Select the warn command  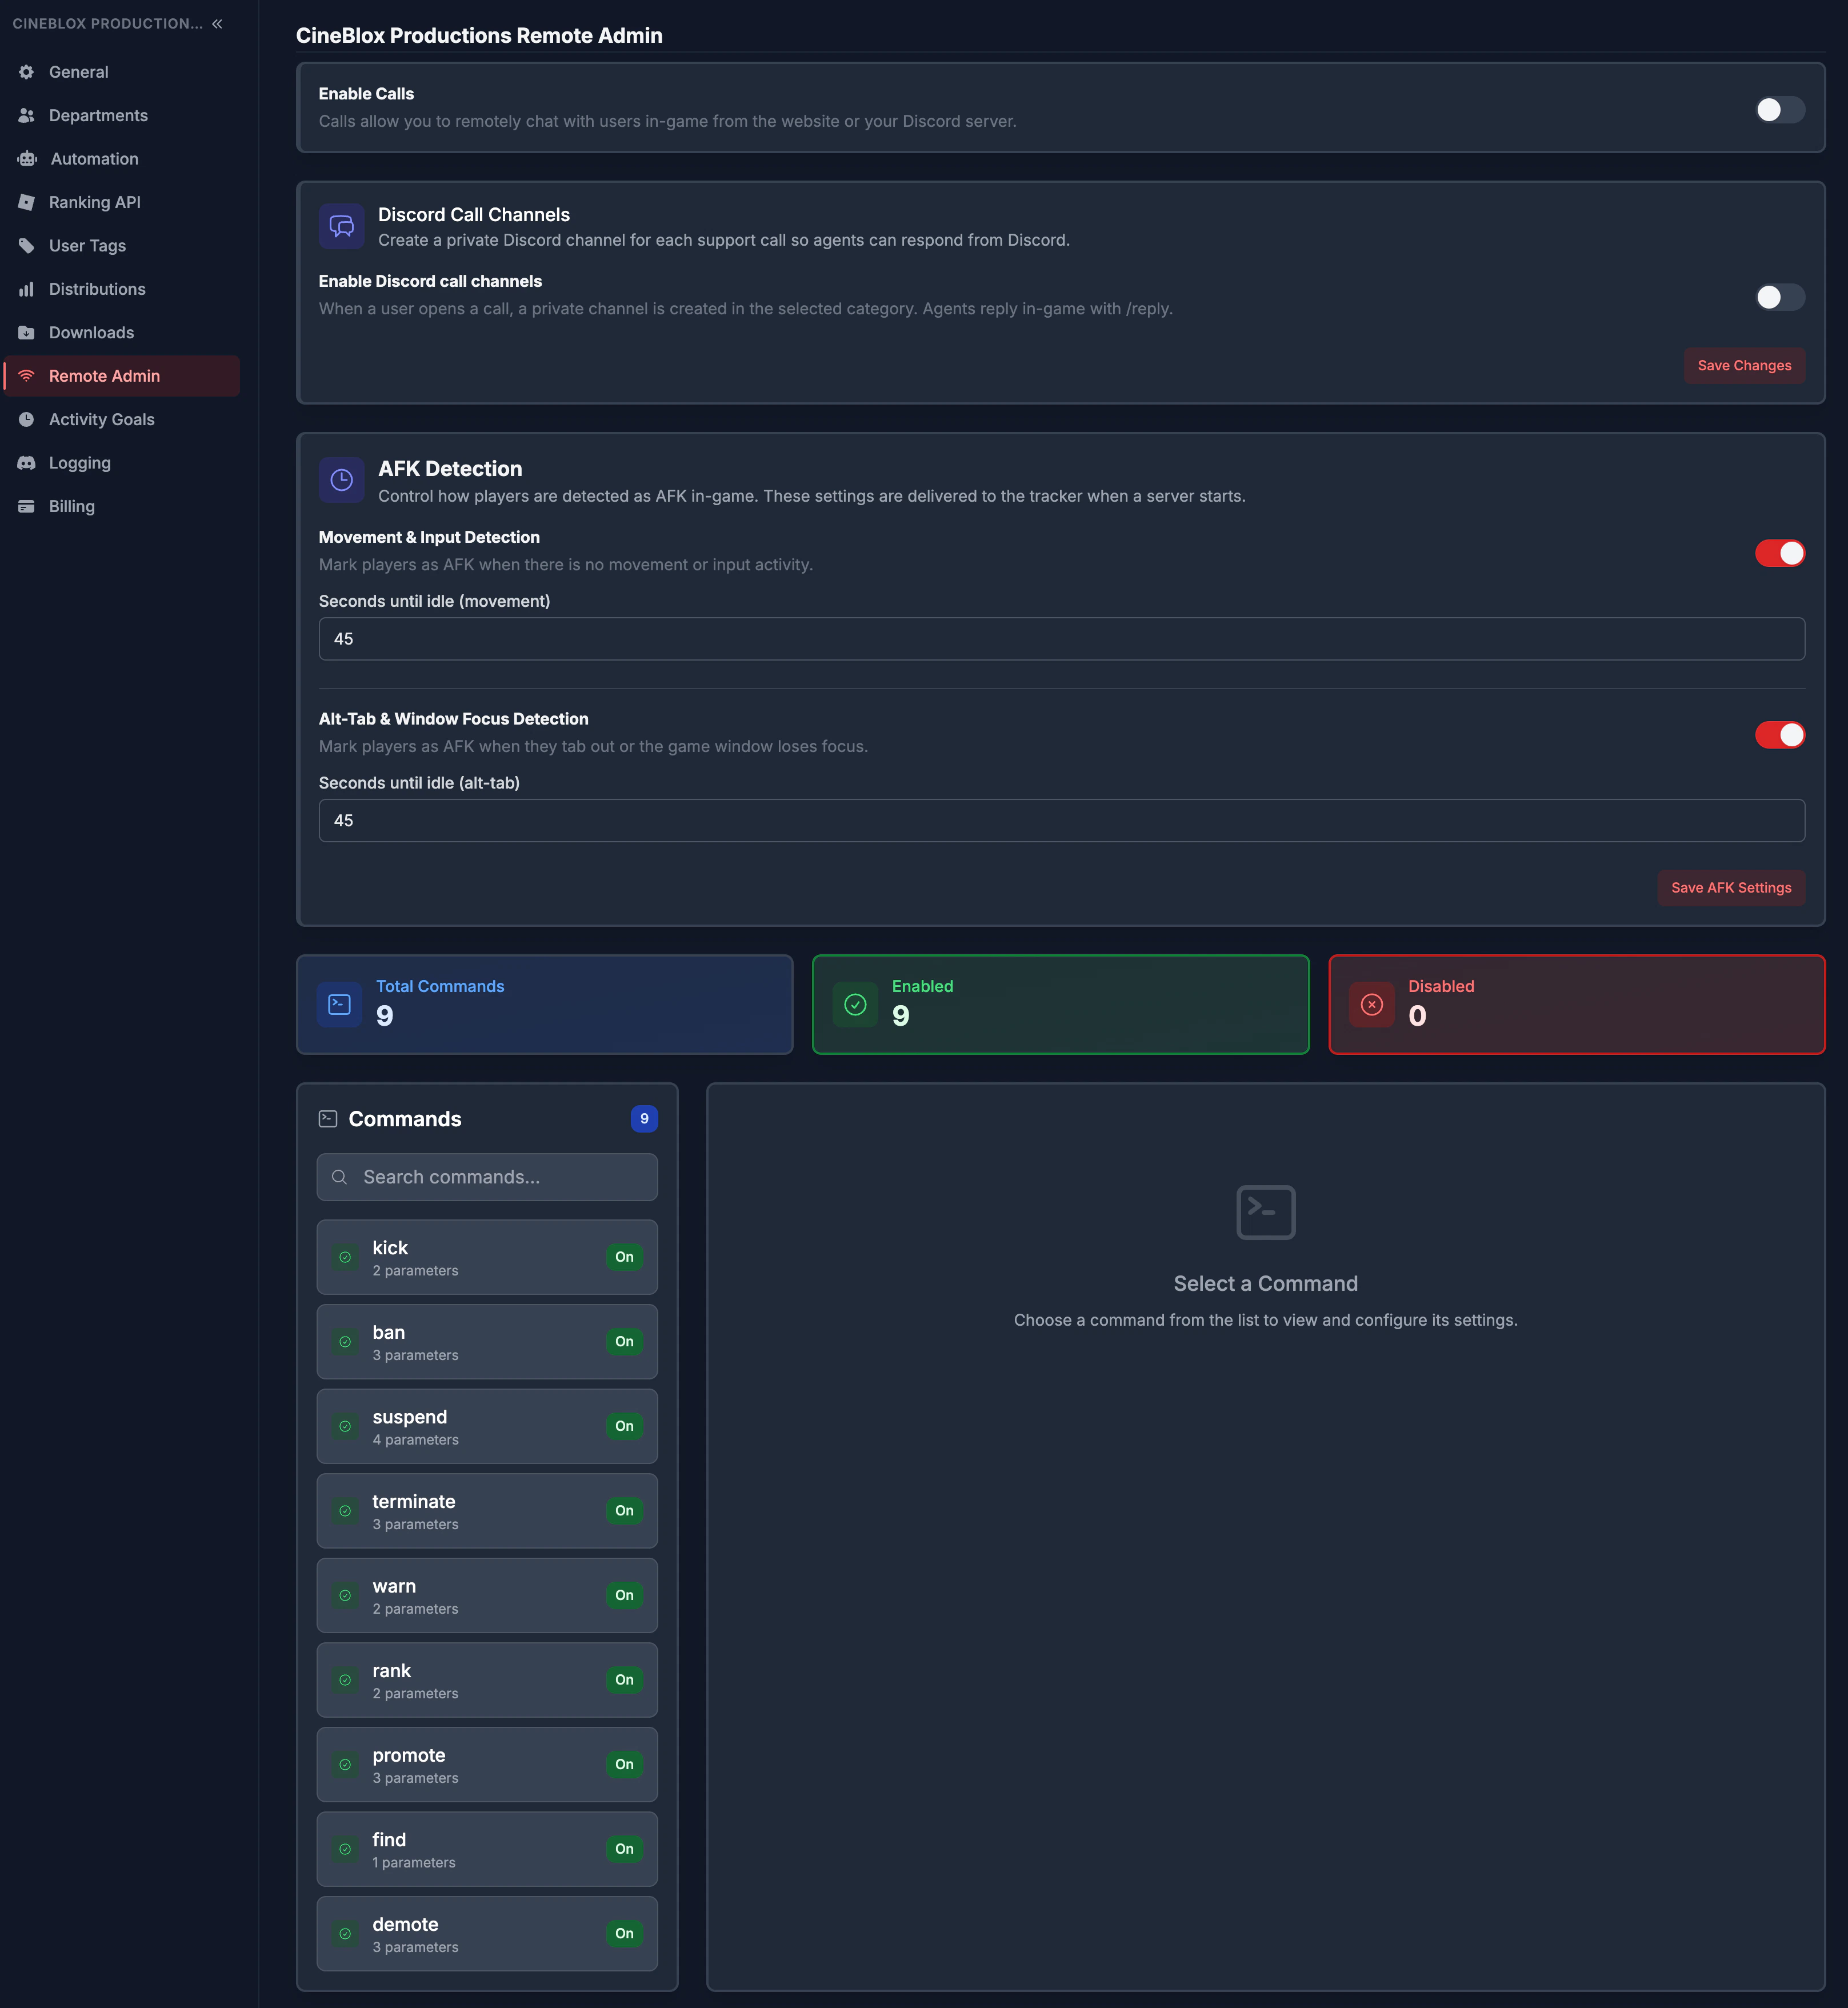tap(487, 1596)
